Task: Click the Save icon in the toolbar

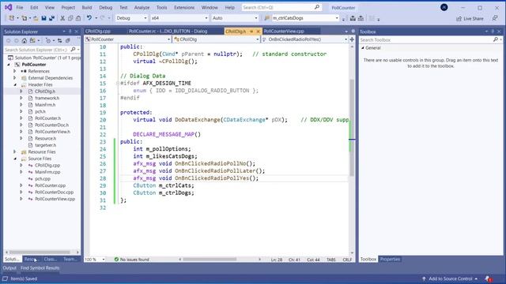Action: (x=44, y=18)
